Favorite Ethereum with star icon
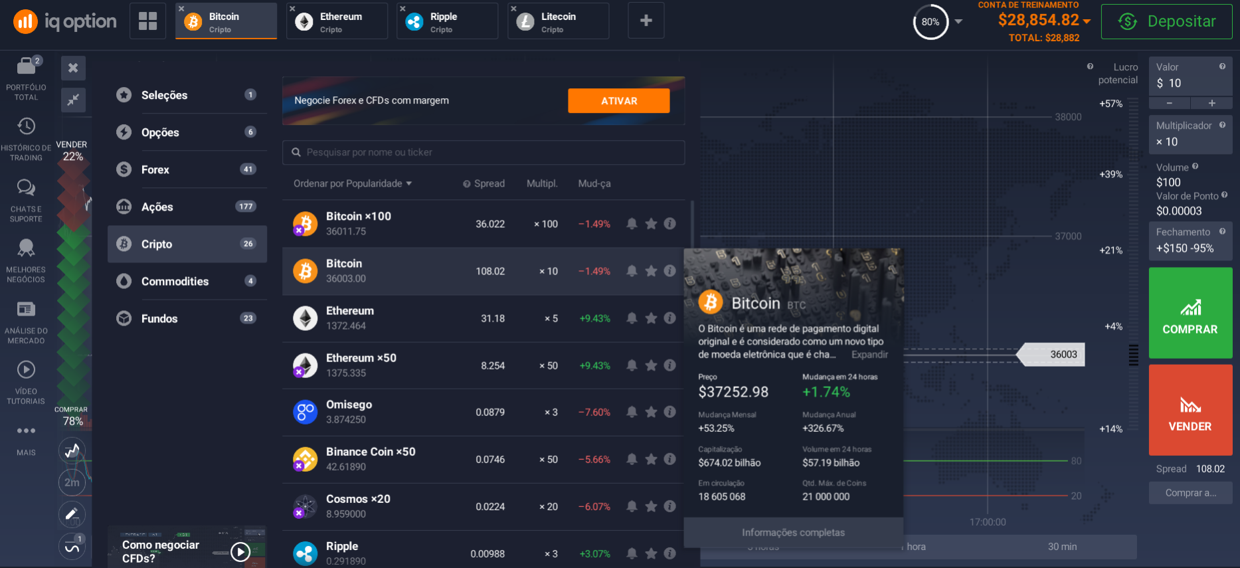The height and width of the screenshot is (568, 1240). click(651, 318)
